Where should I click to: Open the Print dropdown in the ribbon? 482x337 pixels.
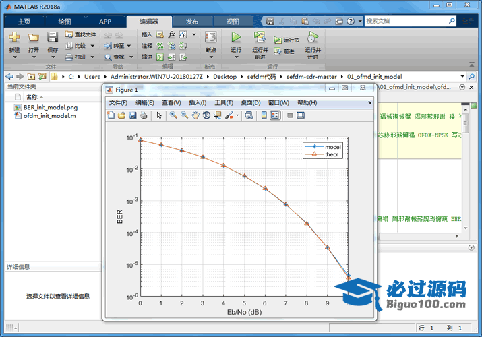(91, 57)
